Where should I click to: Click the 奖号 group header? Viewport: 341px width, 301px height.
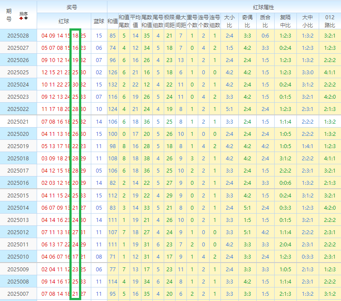pyautogui.click(x=72, y=7)
